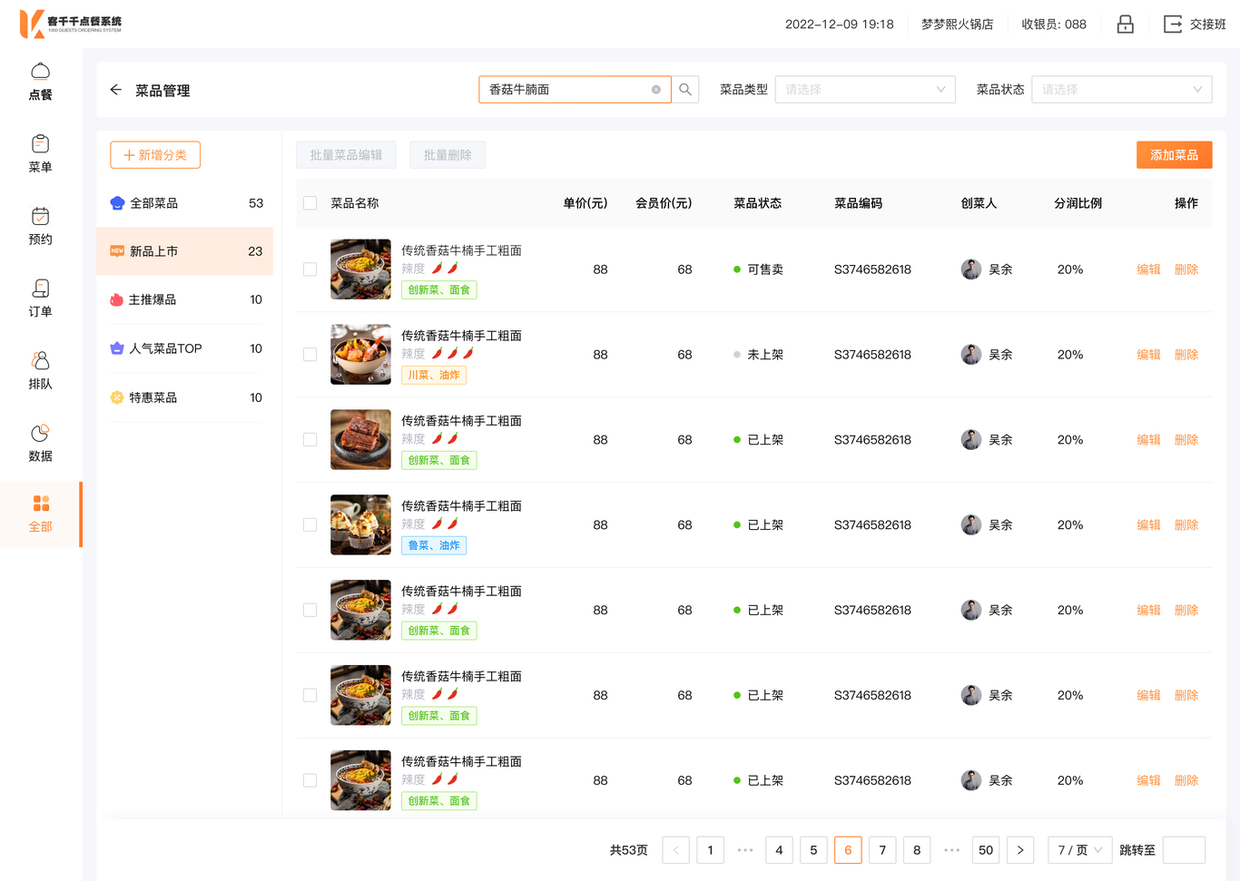The height and width of the screenshot is (881, 1240).
Task: Open the 7 / 页 page size dropdown
Action: pos(1080,850)
